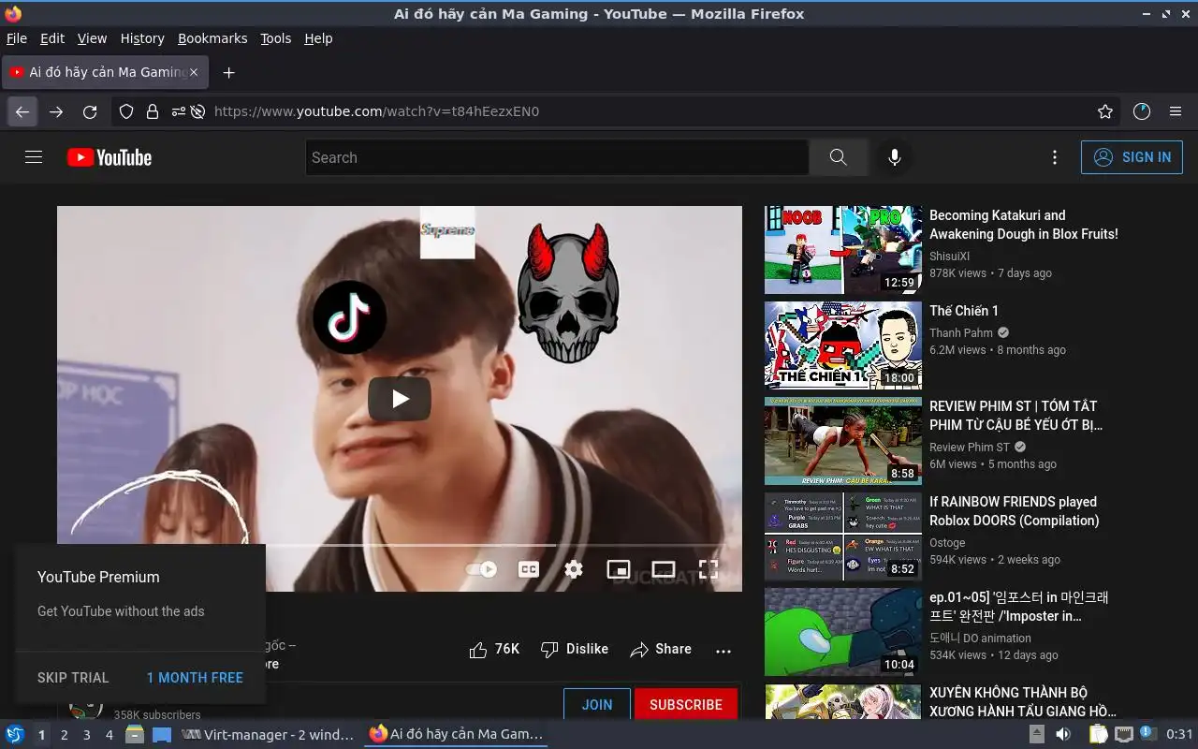Open YouTube settings three-dot menu
The height and width of the screenshot is (749, 1198).
point(1055,157)
